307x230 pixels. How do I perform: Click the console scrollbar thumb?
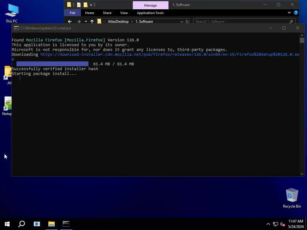click(x=302, y=40)
